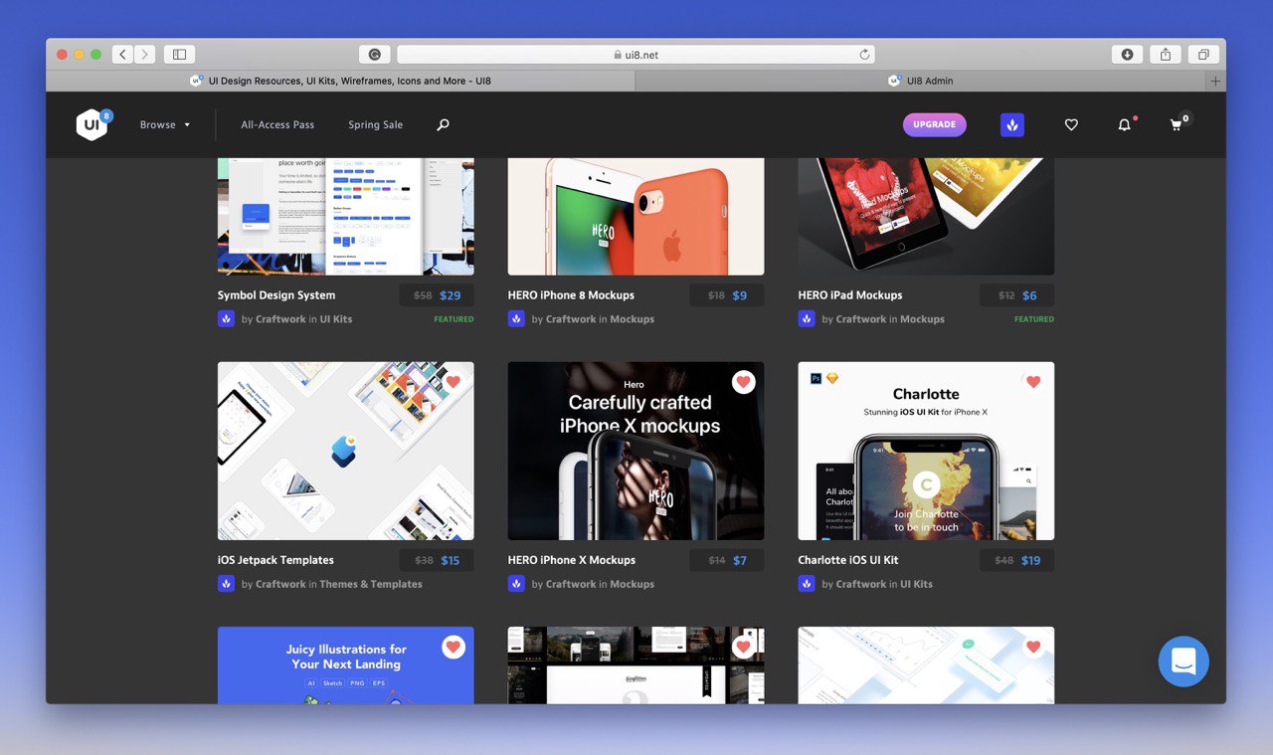Viewport: 1273px width, 755px height.
Task: Click FEATURED label under Symbol Design System
Action: pyautogui.click(x=454, y=319)
